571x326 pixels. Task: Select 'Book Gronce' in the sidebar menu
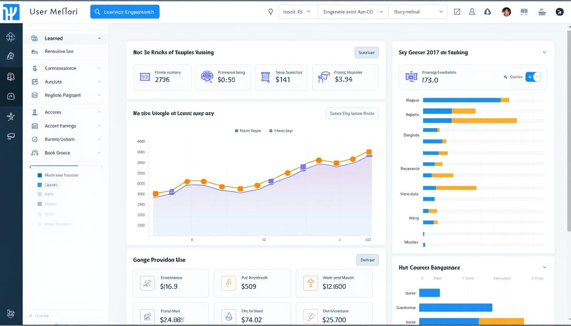pyautogui.click(x=57, y=153)
